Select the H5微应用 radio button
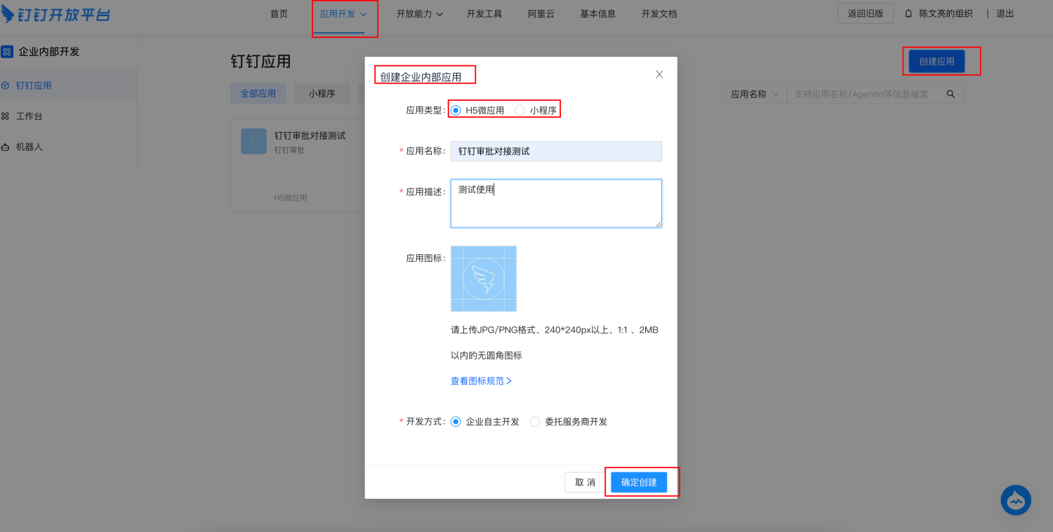The width and height of the screenshot is (1053, 532). 456,110
